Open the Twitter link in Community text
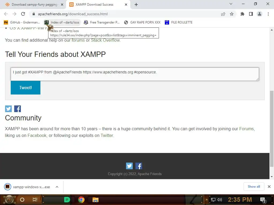This screenshot has width=274, height=205. pos(107,135)
